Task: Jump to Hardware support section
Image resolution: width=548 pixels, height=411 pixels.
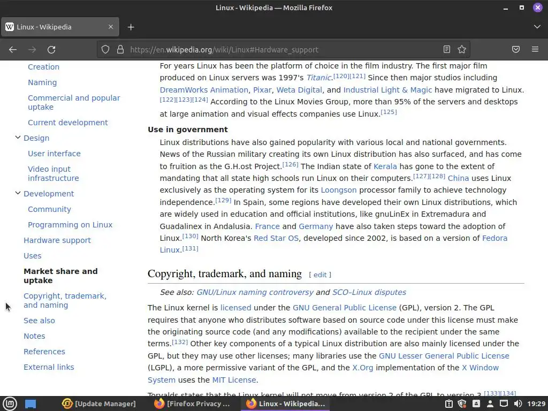Action: tap(57, 240)
